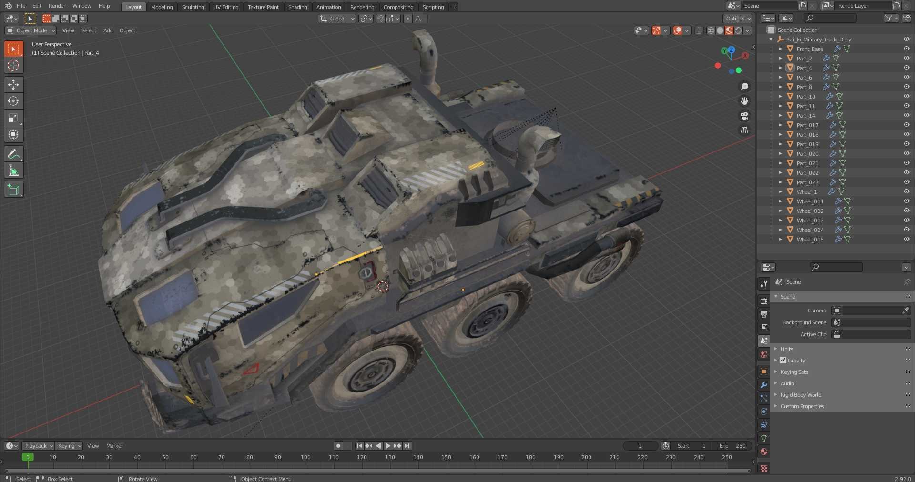Switch perspective/orthographic grid icon
The height and width of the screenshot is (482, 915).
[x=744, y=130]
